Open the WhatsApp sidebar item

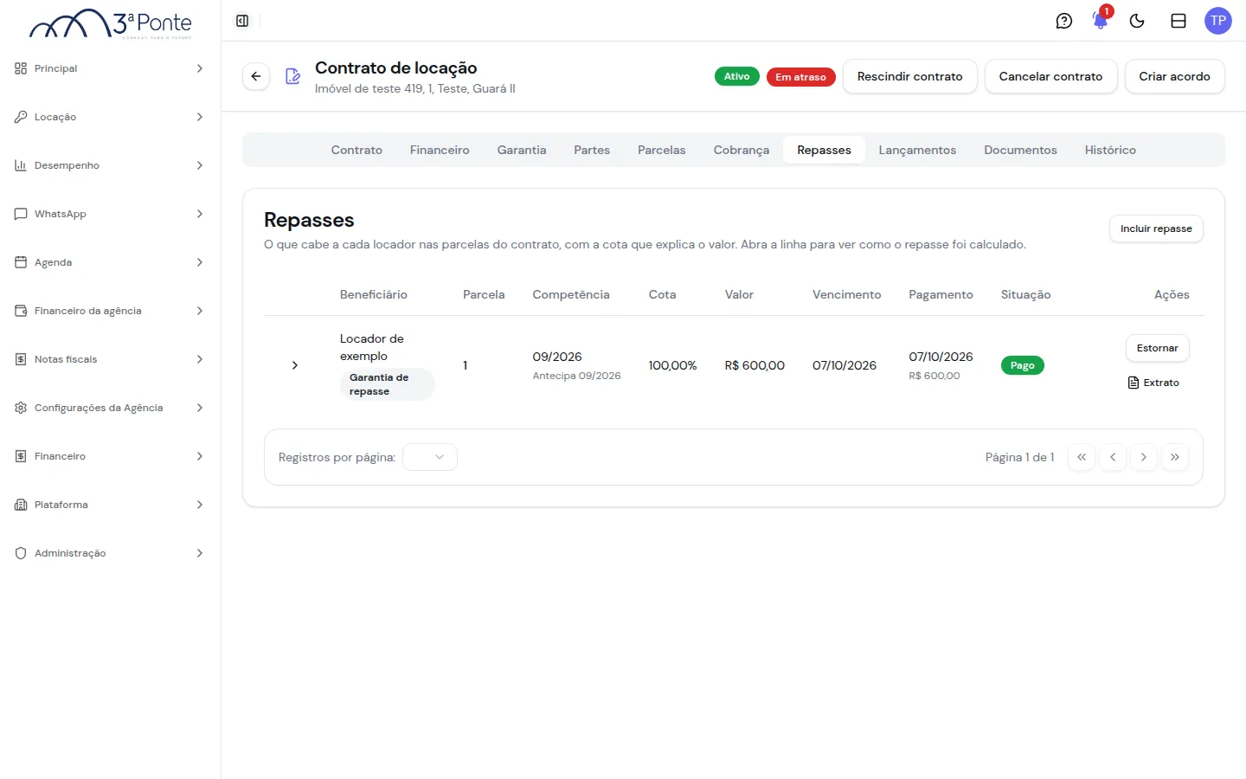tap(111, 214)
